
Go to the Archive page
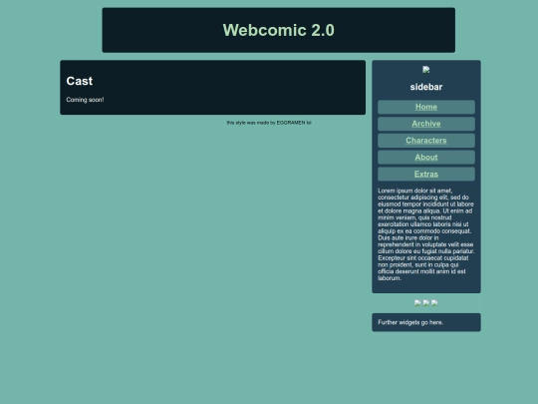pyautogui.click(x=426, y=124)
